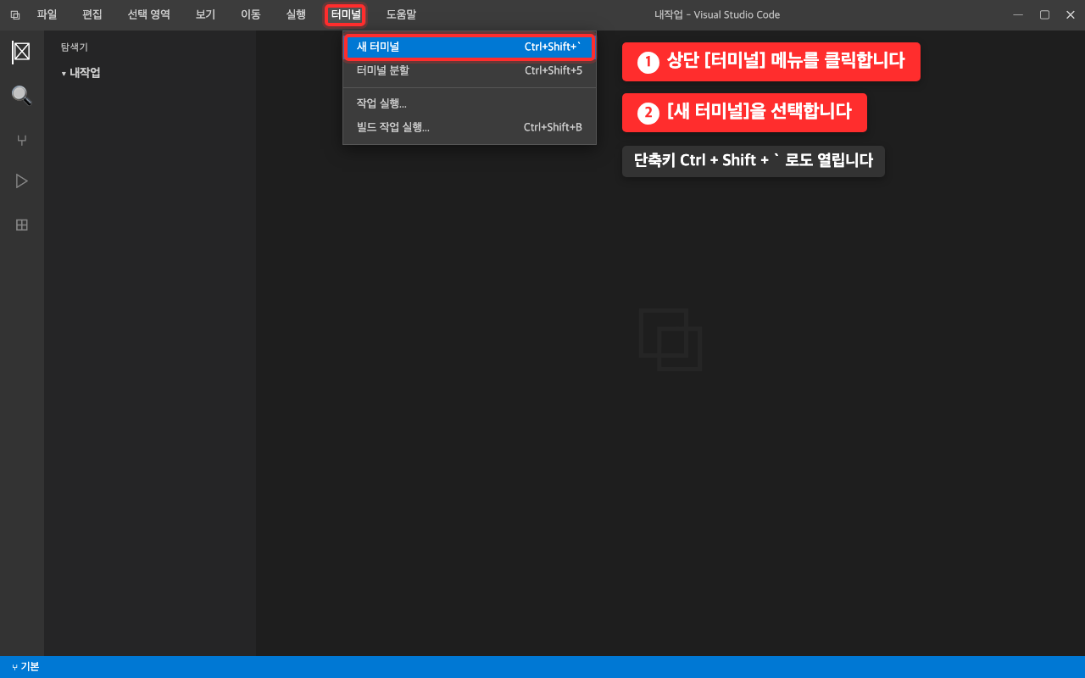This screenshot has height=678, width=1085.
Task: Open Run and Debug view icon
Action: [x=22, y=181]
